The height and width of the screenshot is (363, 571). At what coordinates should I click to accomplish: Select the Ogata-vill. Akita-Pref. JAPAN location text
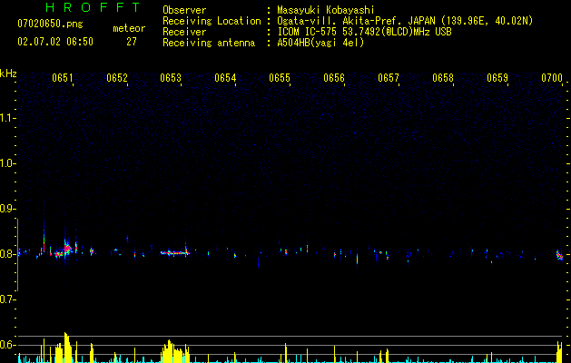point(405,21)
